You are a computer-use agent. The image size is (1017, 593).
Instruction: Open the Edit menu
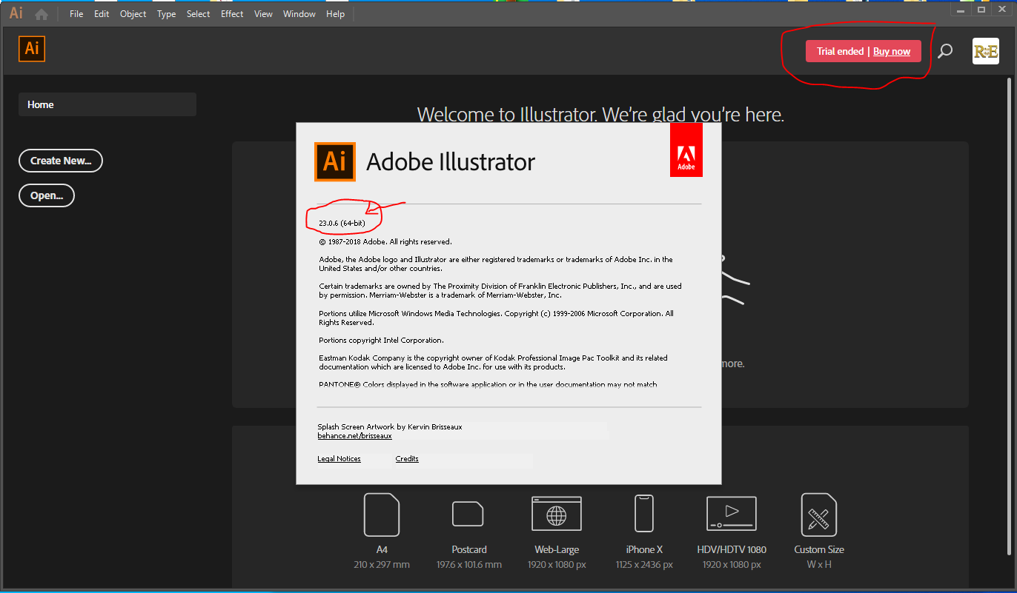tap(102, 14)
